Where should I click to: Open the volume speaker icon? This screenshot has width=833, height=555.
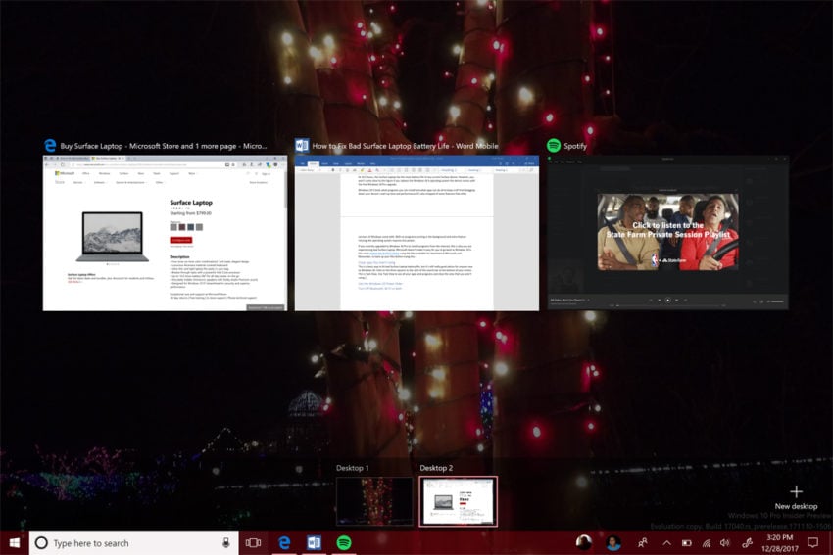click(x=725, y=543)
